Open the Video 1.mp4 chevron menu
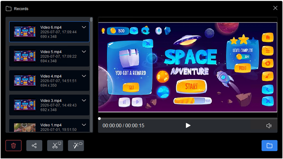 coord(84,125)
